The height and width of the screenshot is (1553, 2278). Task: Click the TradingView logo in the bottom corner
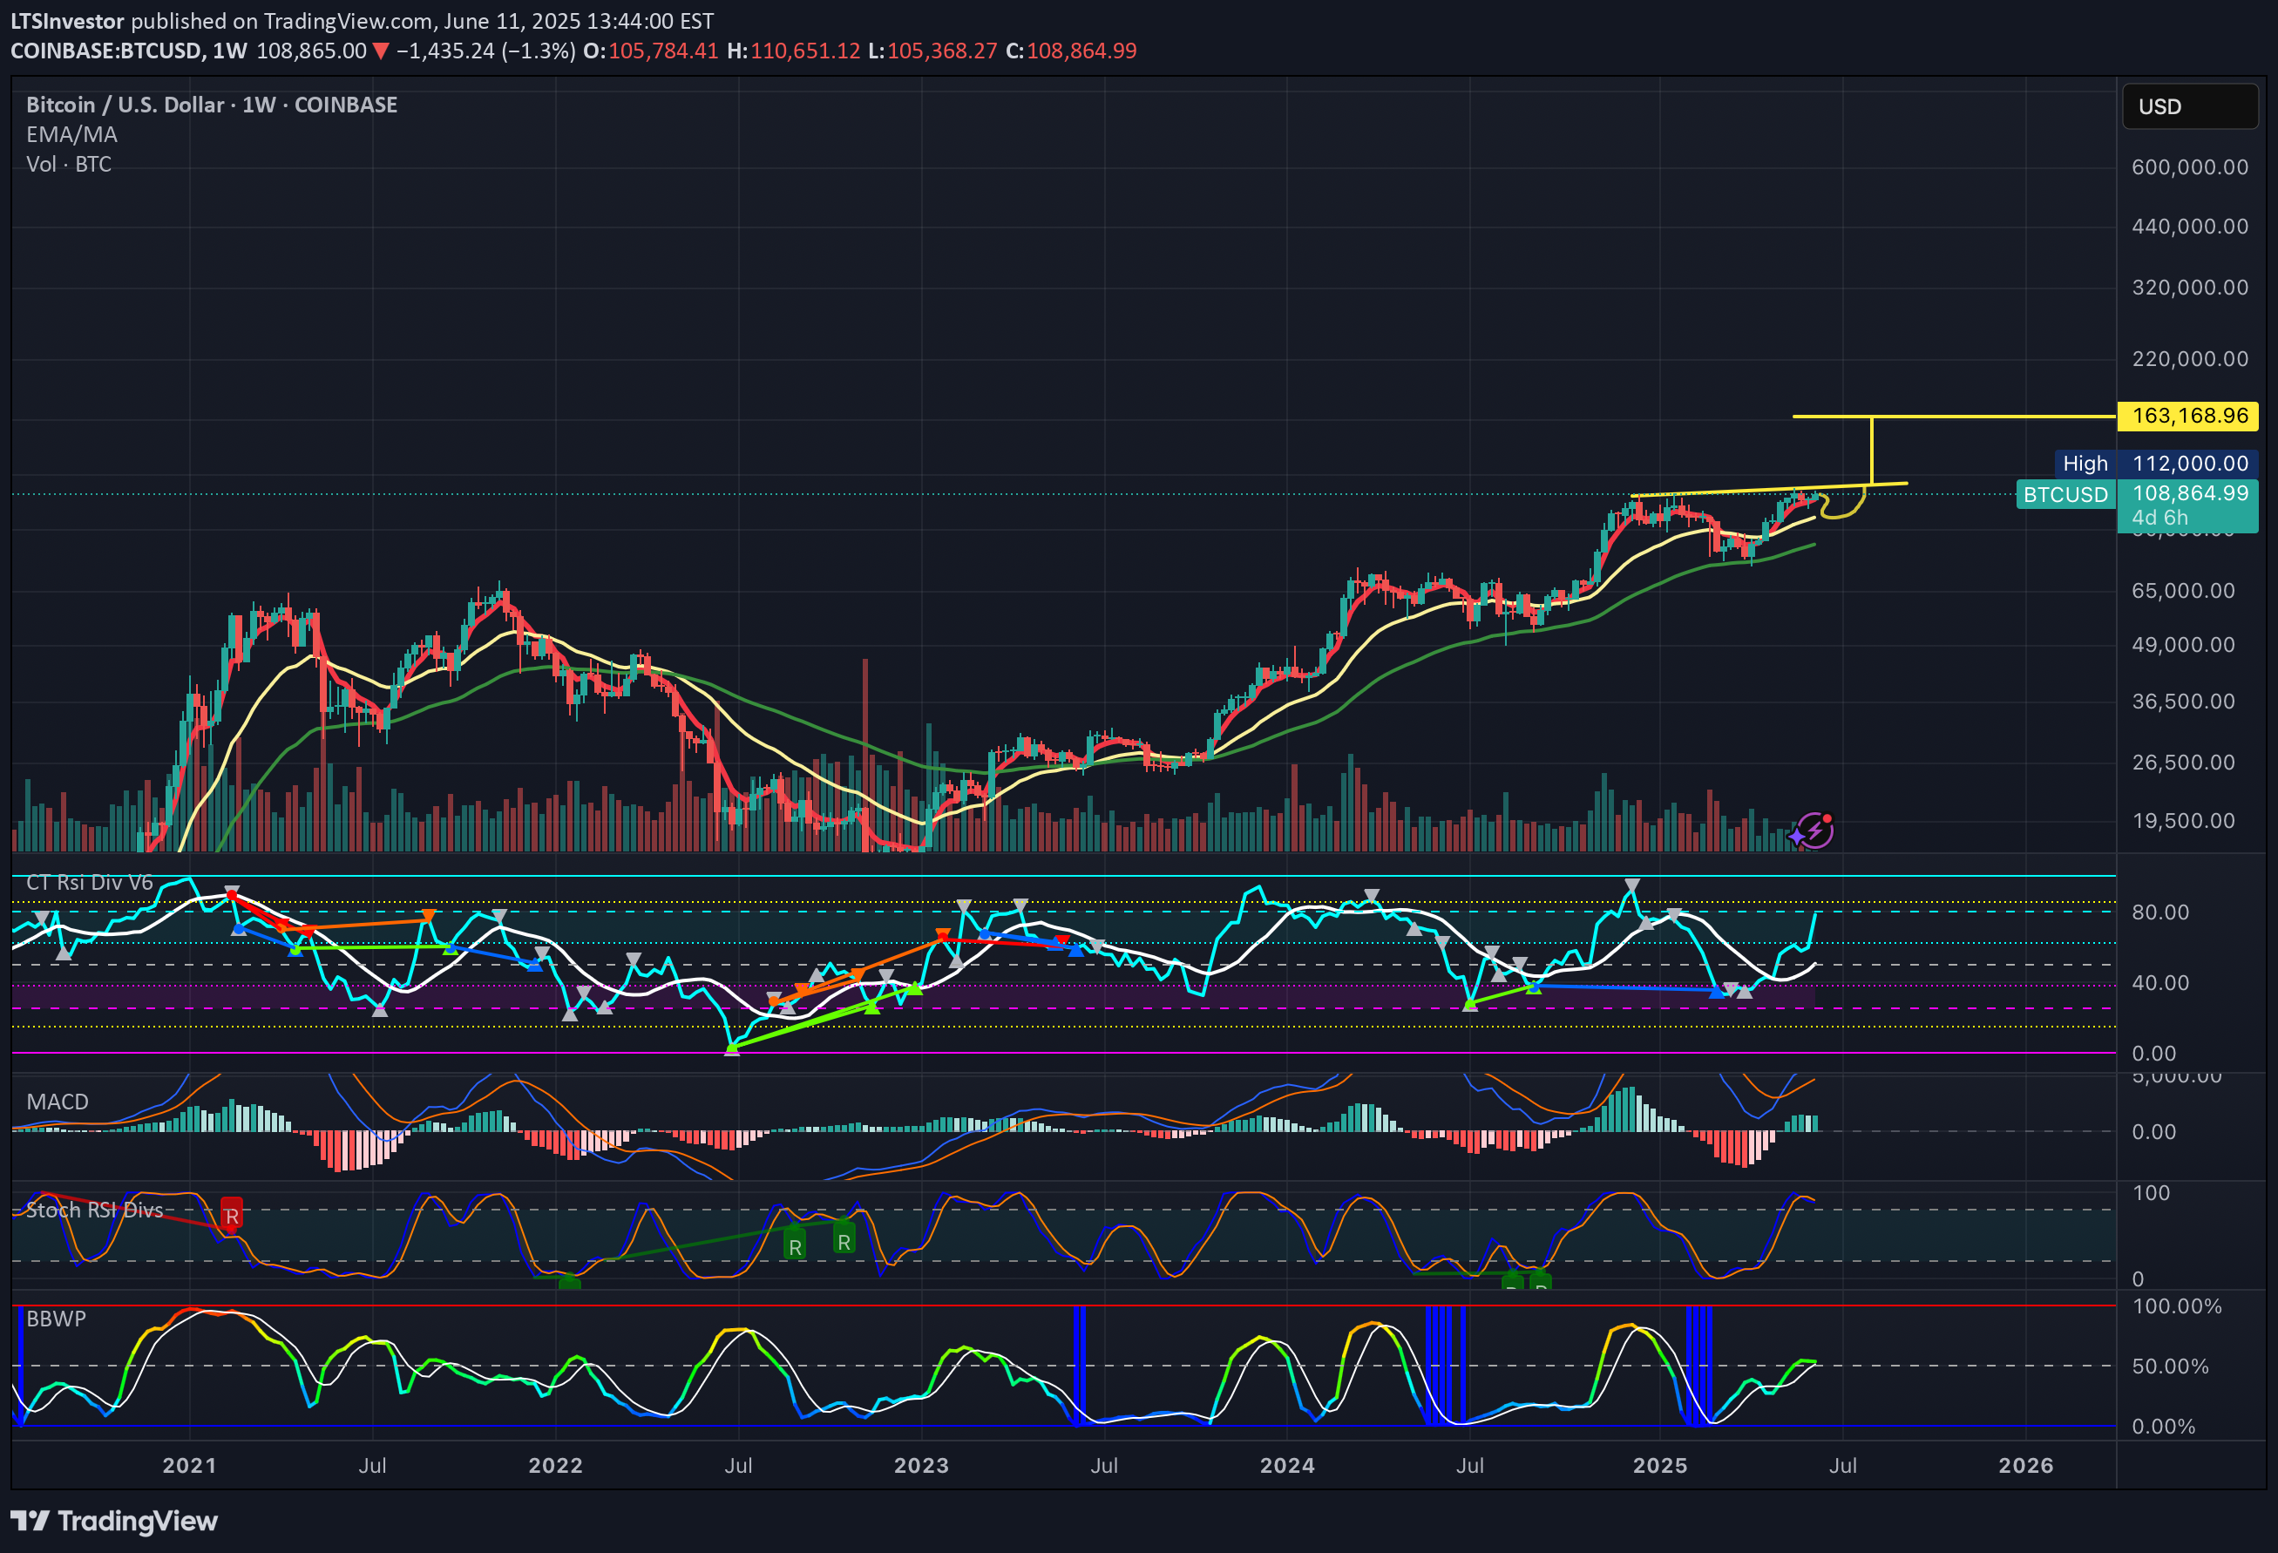pyautogui.click(x=112, y=1522)
